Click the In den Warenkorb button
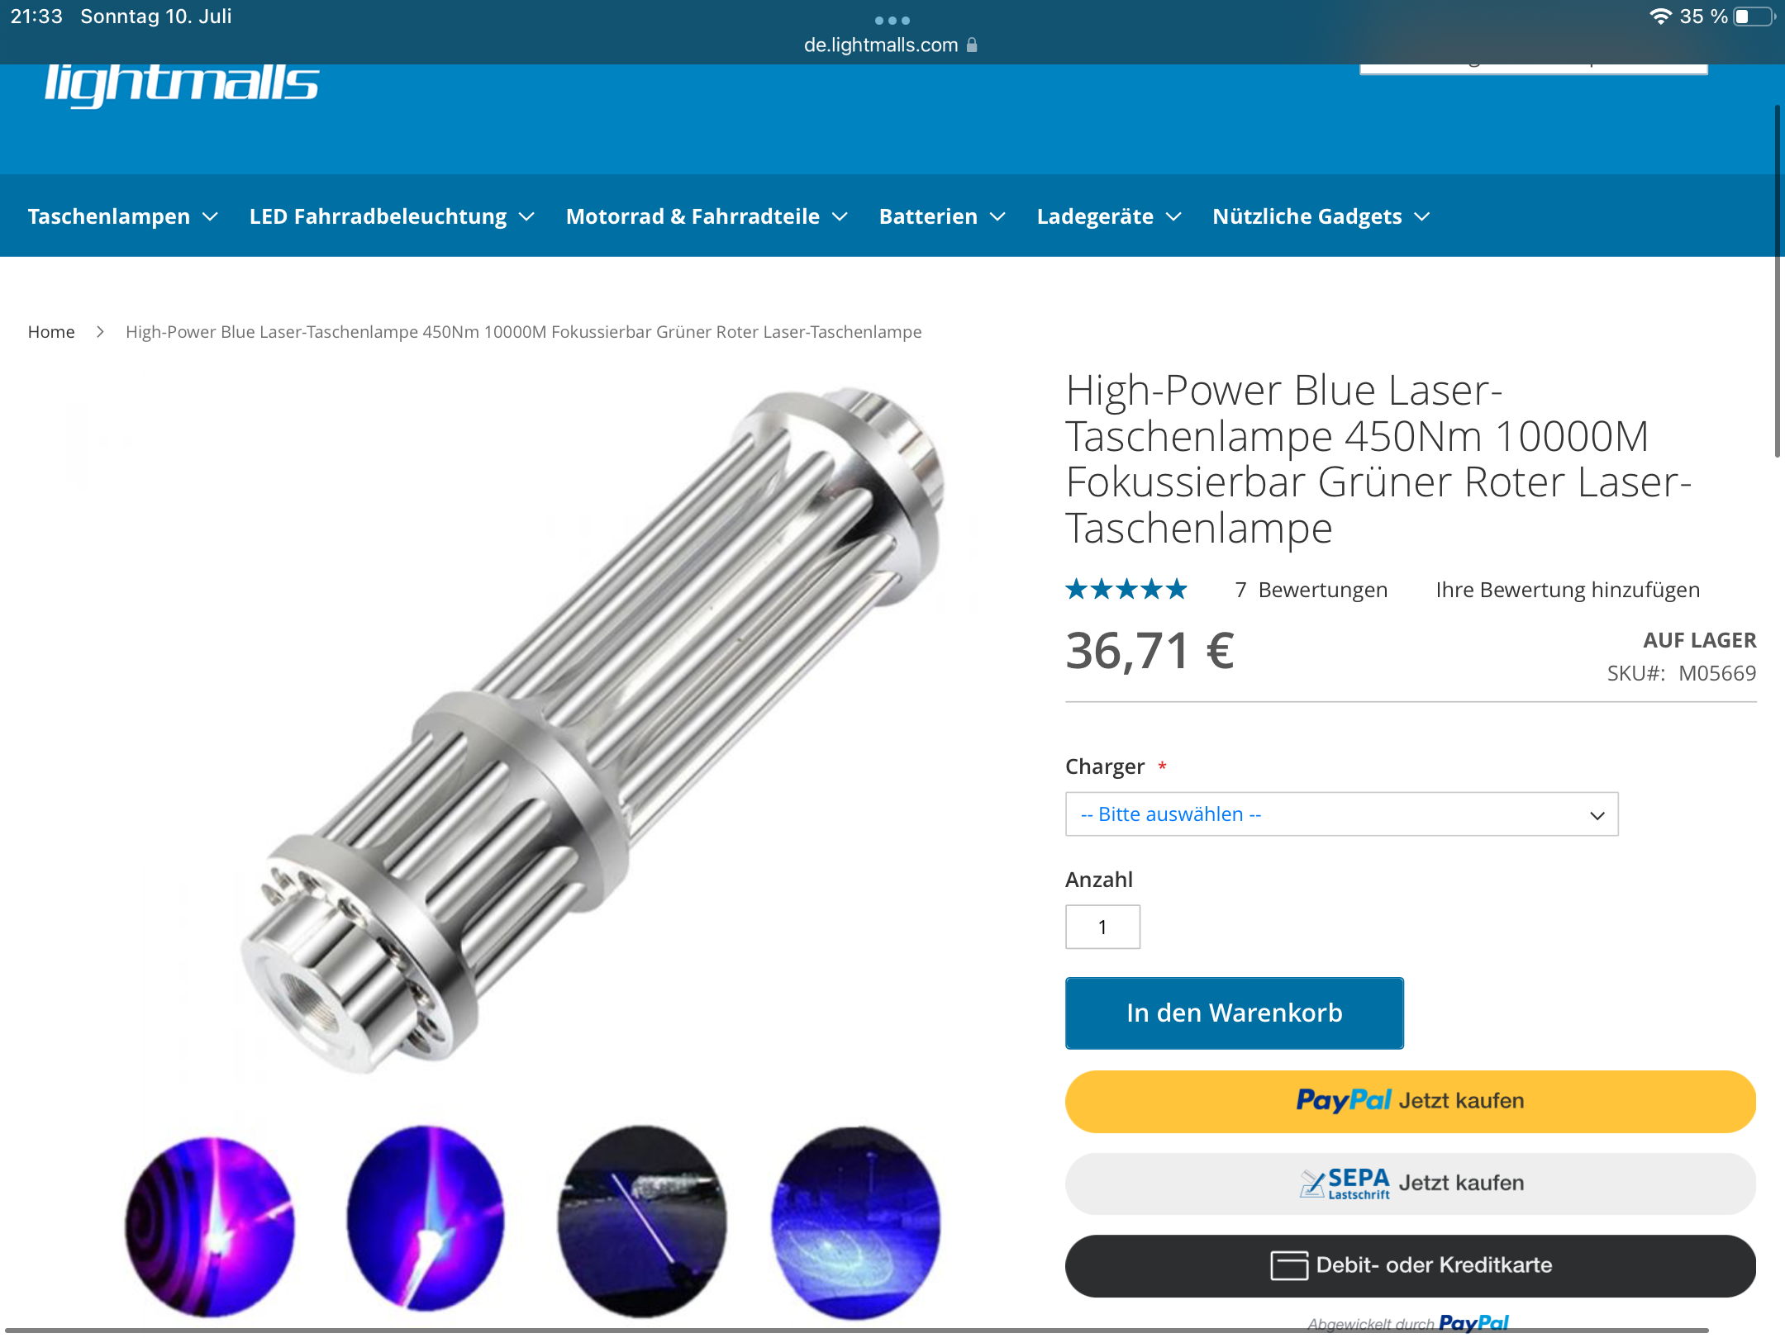The height and width of the screenshot is (1338, 1785). (1235, 1013)
